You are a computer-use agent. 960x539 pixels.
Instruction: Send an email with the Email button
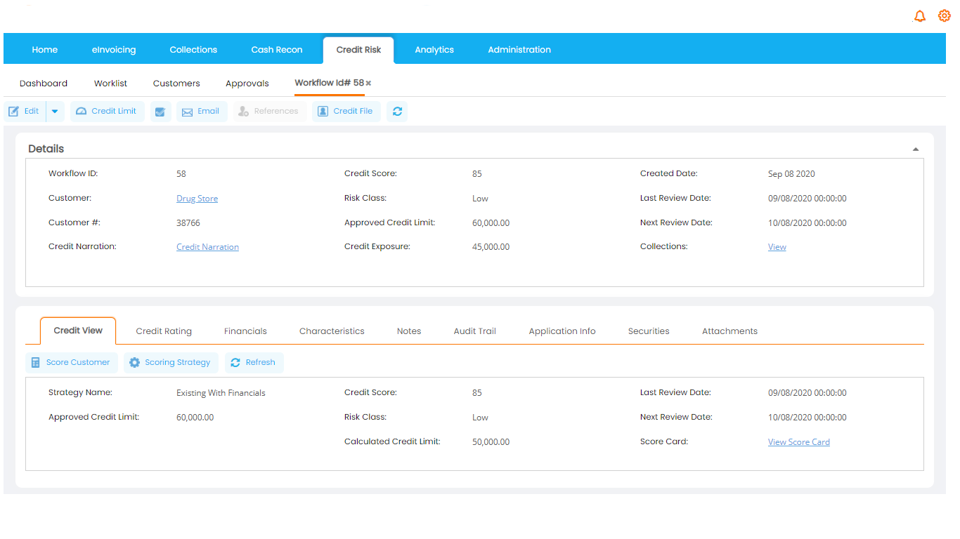click(201, 112)
